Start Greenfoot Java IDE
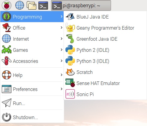This screenshot has width=147, height=126. coord(105,39)
